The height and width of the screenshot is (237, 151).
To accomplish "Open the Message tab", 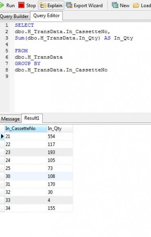I will [10, 119].
